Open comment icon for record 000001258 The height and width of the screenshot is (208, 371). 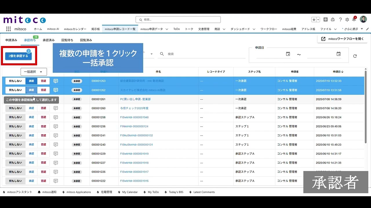pyautogui.click(x=56, y=117)
